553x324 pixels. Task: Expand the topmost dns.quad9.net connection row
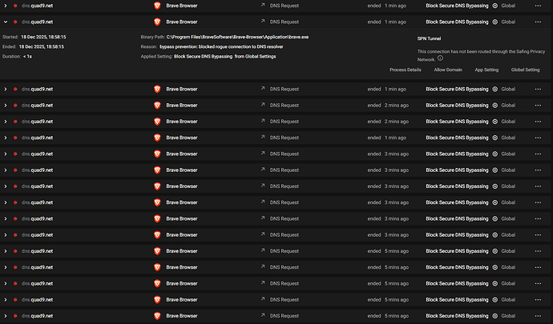pyautogui.click(x=6, y=5)
